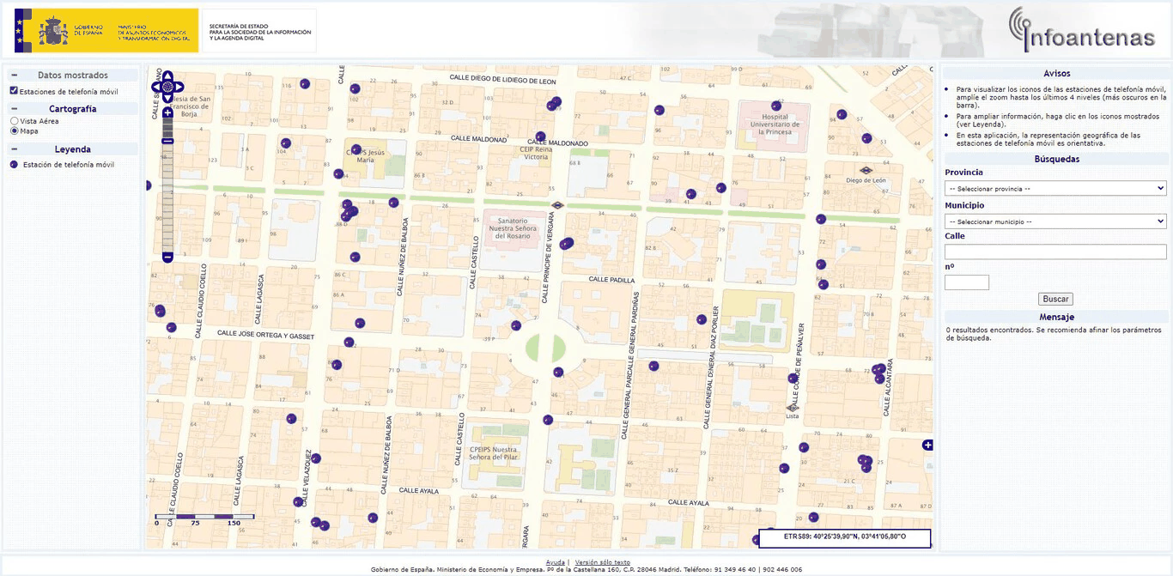The image size is (1173, 576).
Task: Collapse the Cartografía section
Action: point(14,109)
